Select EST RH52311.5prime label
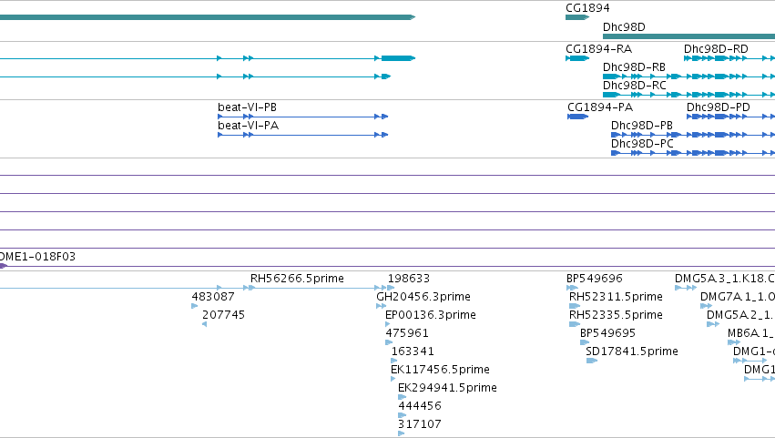This screenshot has width=775, height=438. [x=616, y=297]
